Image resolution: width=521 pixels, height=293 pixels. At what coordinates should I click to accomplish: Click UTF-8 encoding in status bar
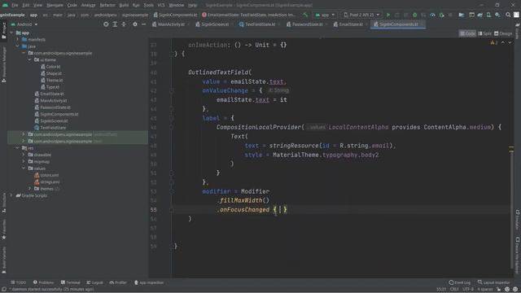467,290
